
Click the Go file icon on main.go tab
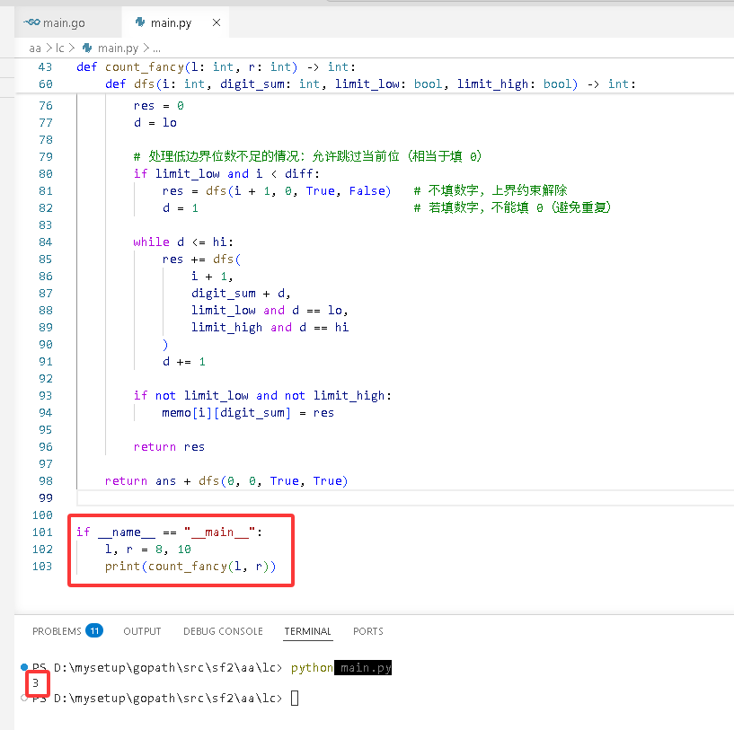(31, 22)
